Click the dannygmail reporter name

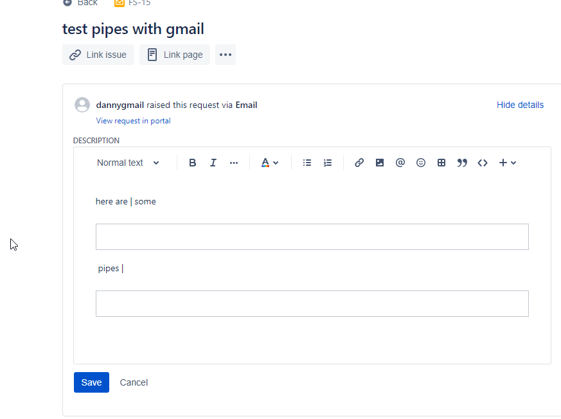pyautogui.click(x=120, y=105)
